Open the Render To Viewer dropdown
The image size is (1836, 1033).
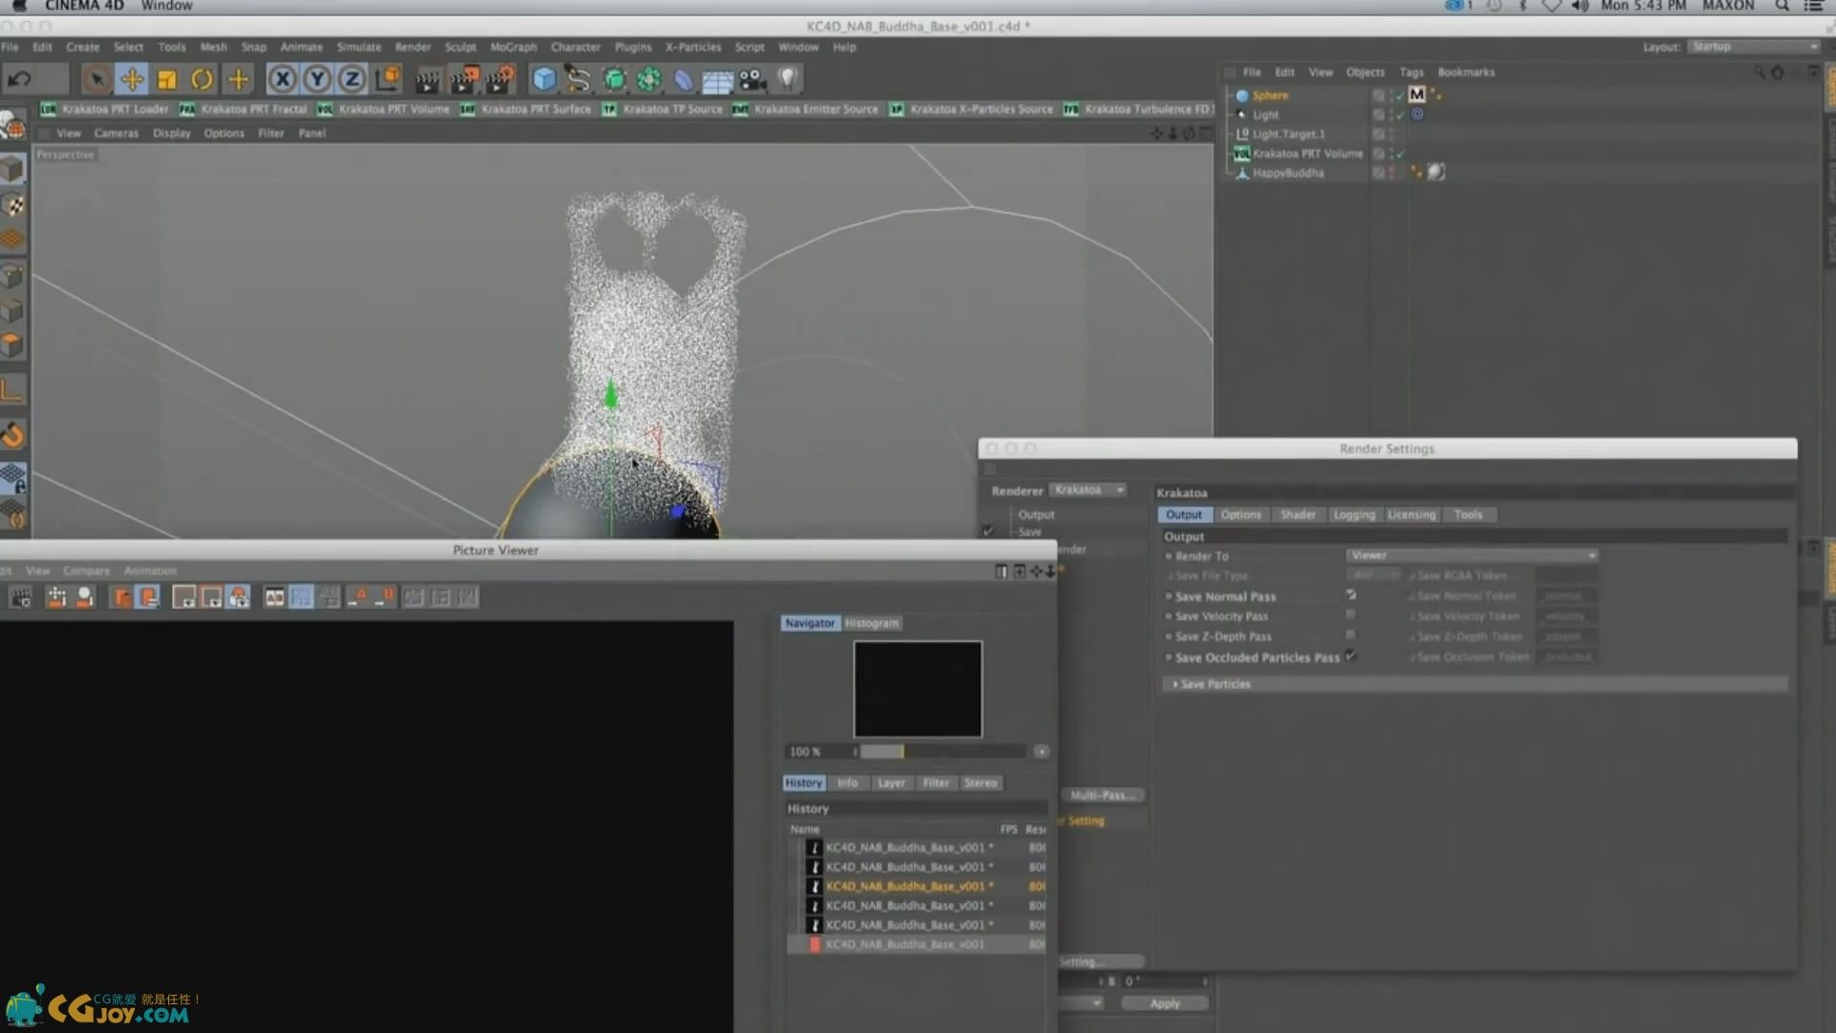[x=1472, y=556]
